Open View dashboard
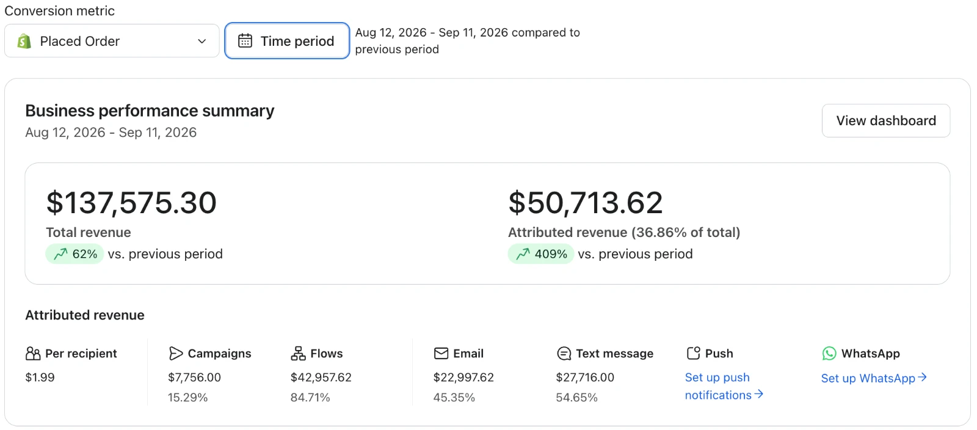Screen dimensions: 977x430 click(x=886, y=120)
